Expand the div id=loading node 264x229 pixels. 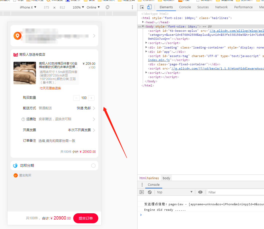click(146, 47)
